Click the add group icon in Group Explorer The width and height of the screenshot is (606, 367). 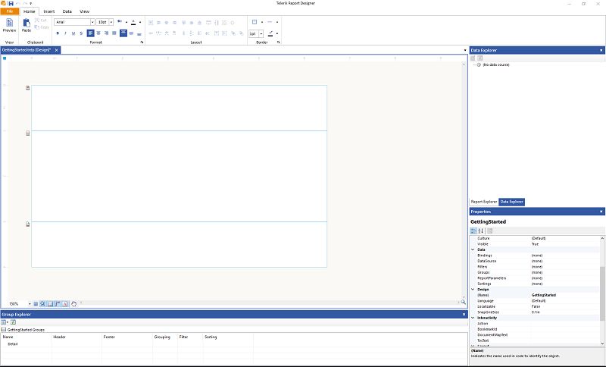(13, 322)
